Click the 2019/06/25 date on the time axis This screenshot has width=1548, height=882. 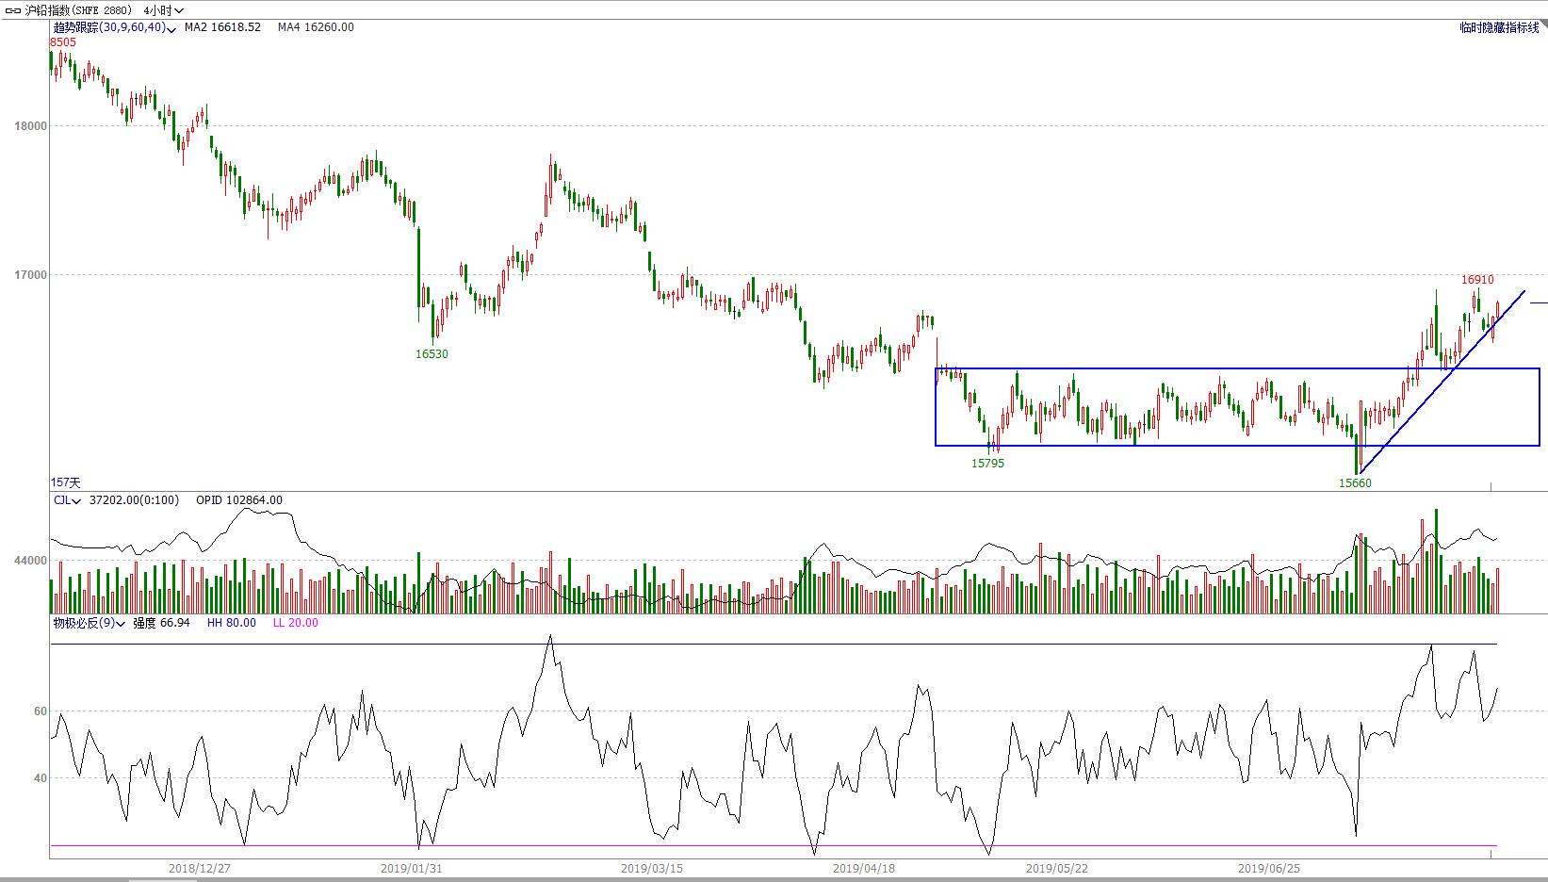(1268, 869)
